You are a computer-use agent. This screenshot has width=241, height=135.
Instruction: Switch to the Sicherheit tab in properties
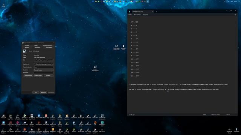[x=27, y=46]
